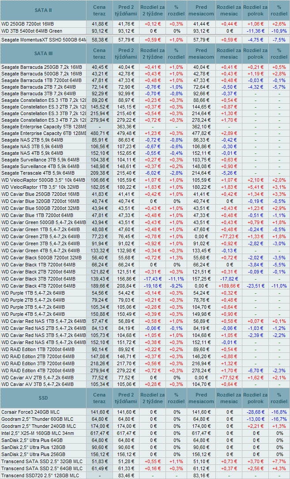Click the SSD section header

[43, 398]
